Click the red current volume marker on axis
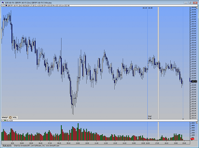Screen dimensions: 199x148 click(x=192, y=139)
